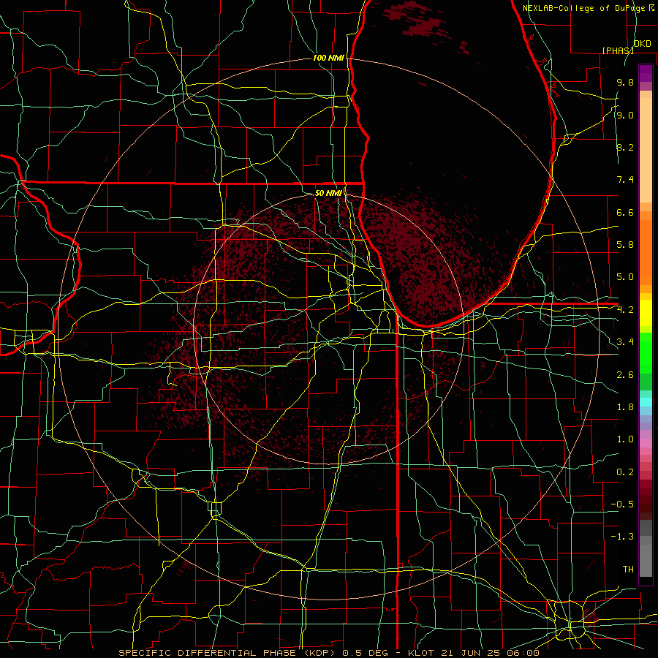Pick the bright green color bar segment
Image resolution: width=658 pixels, height=658 pixels.
[x=646, y=352]
